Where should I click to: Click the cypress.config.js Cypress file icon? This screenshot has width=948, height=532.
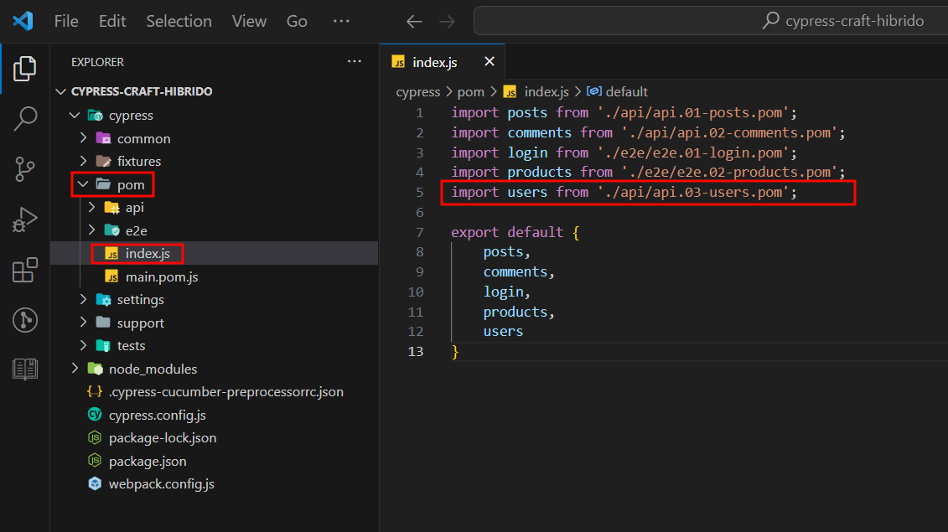(95, 414)
